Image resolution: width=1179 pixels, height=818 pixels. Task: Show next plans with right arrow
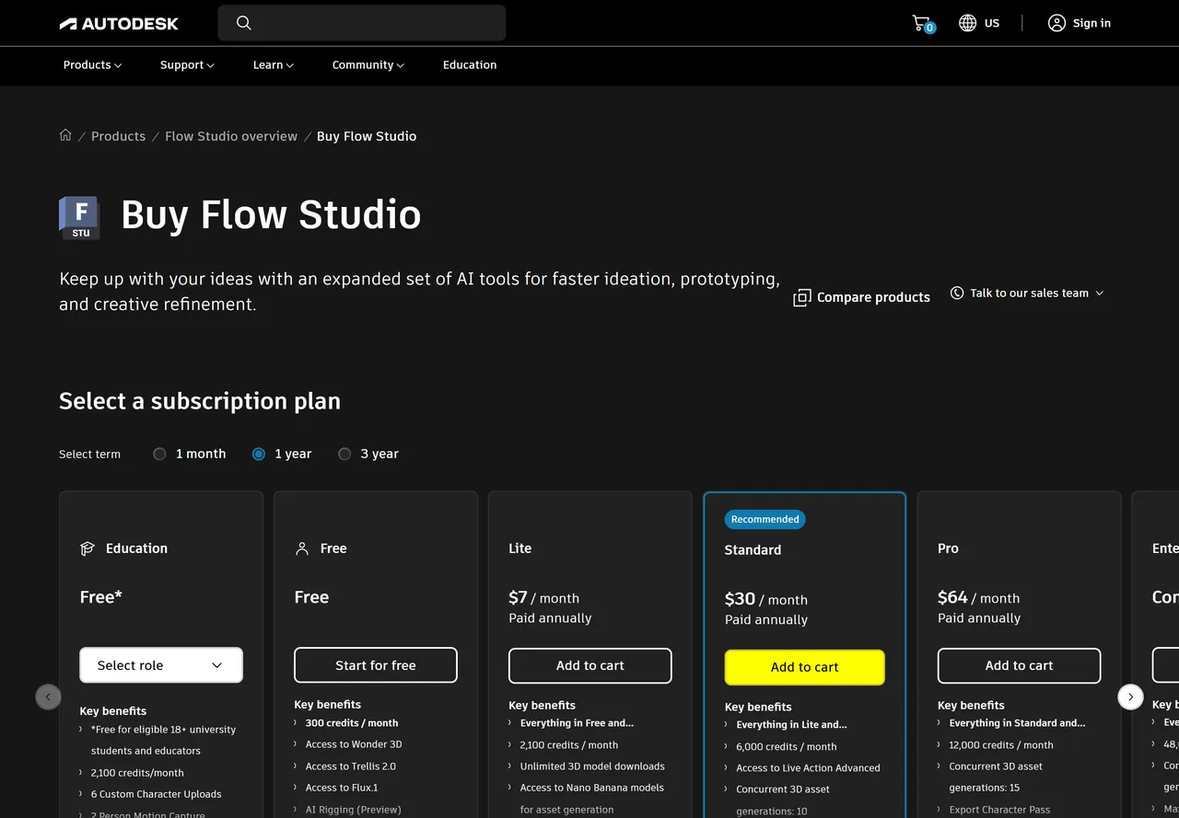pos(1130,697)
